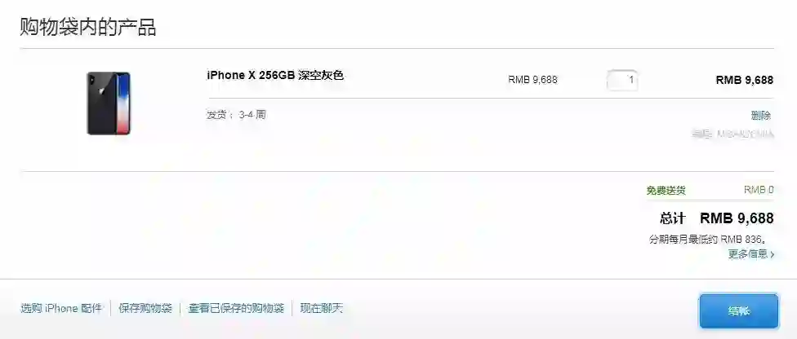
Task: Click the 发货：3-4 周 shipping estimate
Action: tap(236, 115)
